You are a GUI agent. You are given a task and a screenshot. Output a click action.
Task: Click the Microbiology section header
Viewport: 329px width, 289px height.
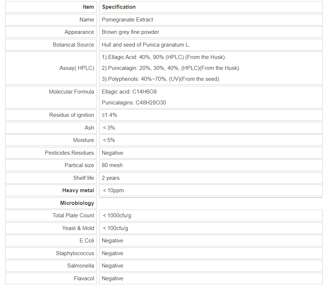click(77, 203)
